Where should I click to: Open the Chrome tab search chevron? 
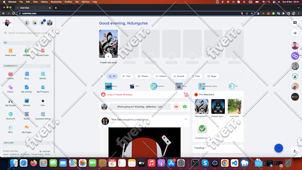click(x=298, y=8)
